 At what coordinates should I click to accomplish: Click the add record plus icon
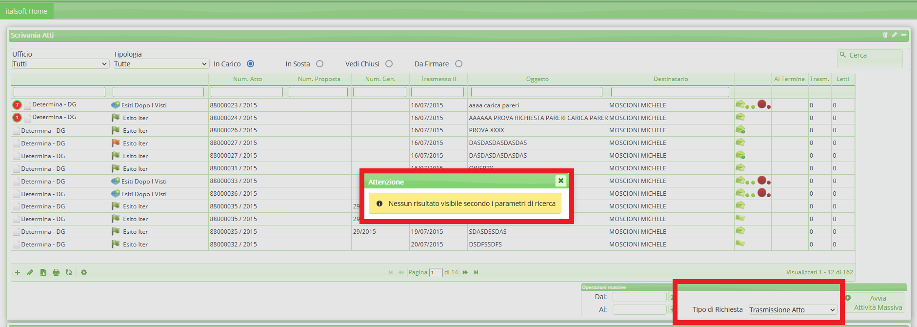(18, 272)
